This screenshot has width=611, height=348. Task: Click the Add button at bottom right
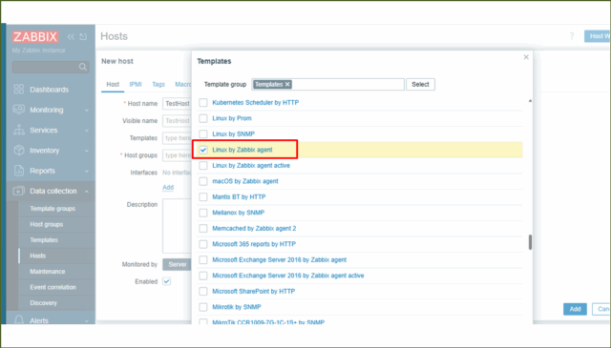click(x=575, y=309)
